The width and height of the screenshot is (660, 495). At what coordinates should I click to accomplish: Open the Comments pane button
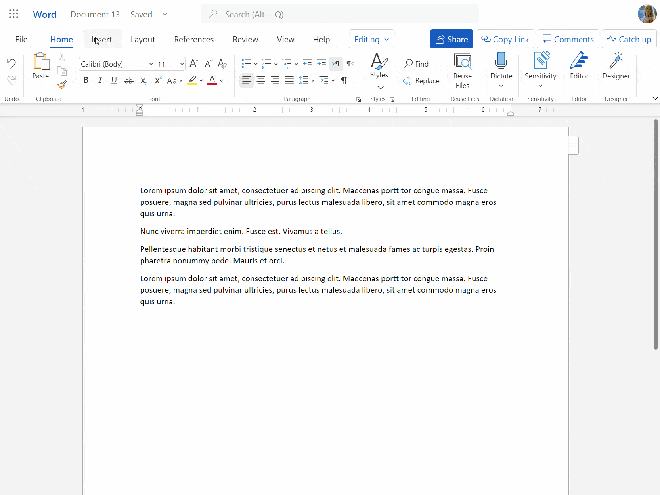(568, 39)
